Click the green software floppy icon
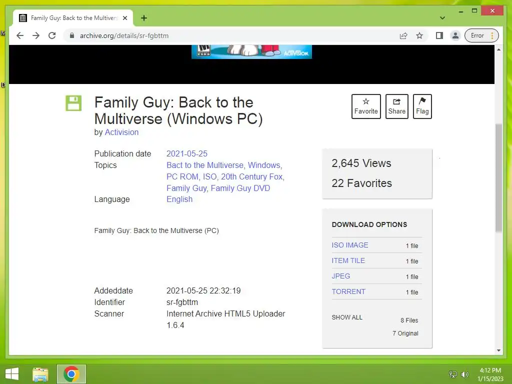 pyautogui.click(x=73, y=103)
